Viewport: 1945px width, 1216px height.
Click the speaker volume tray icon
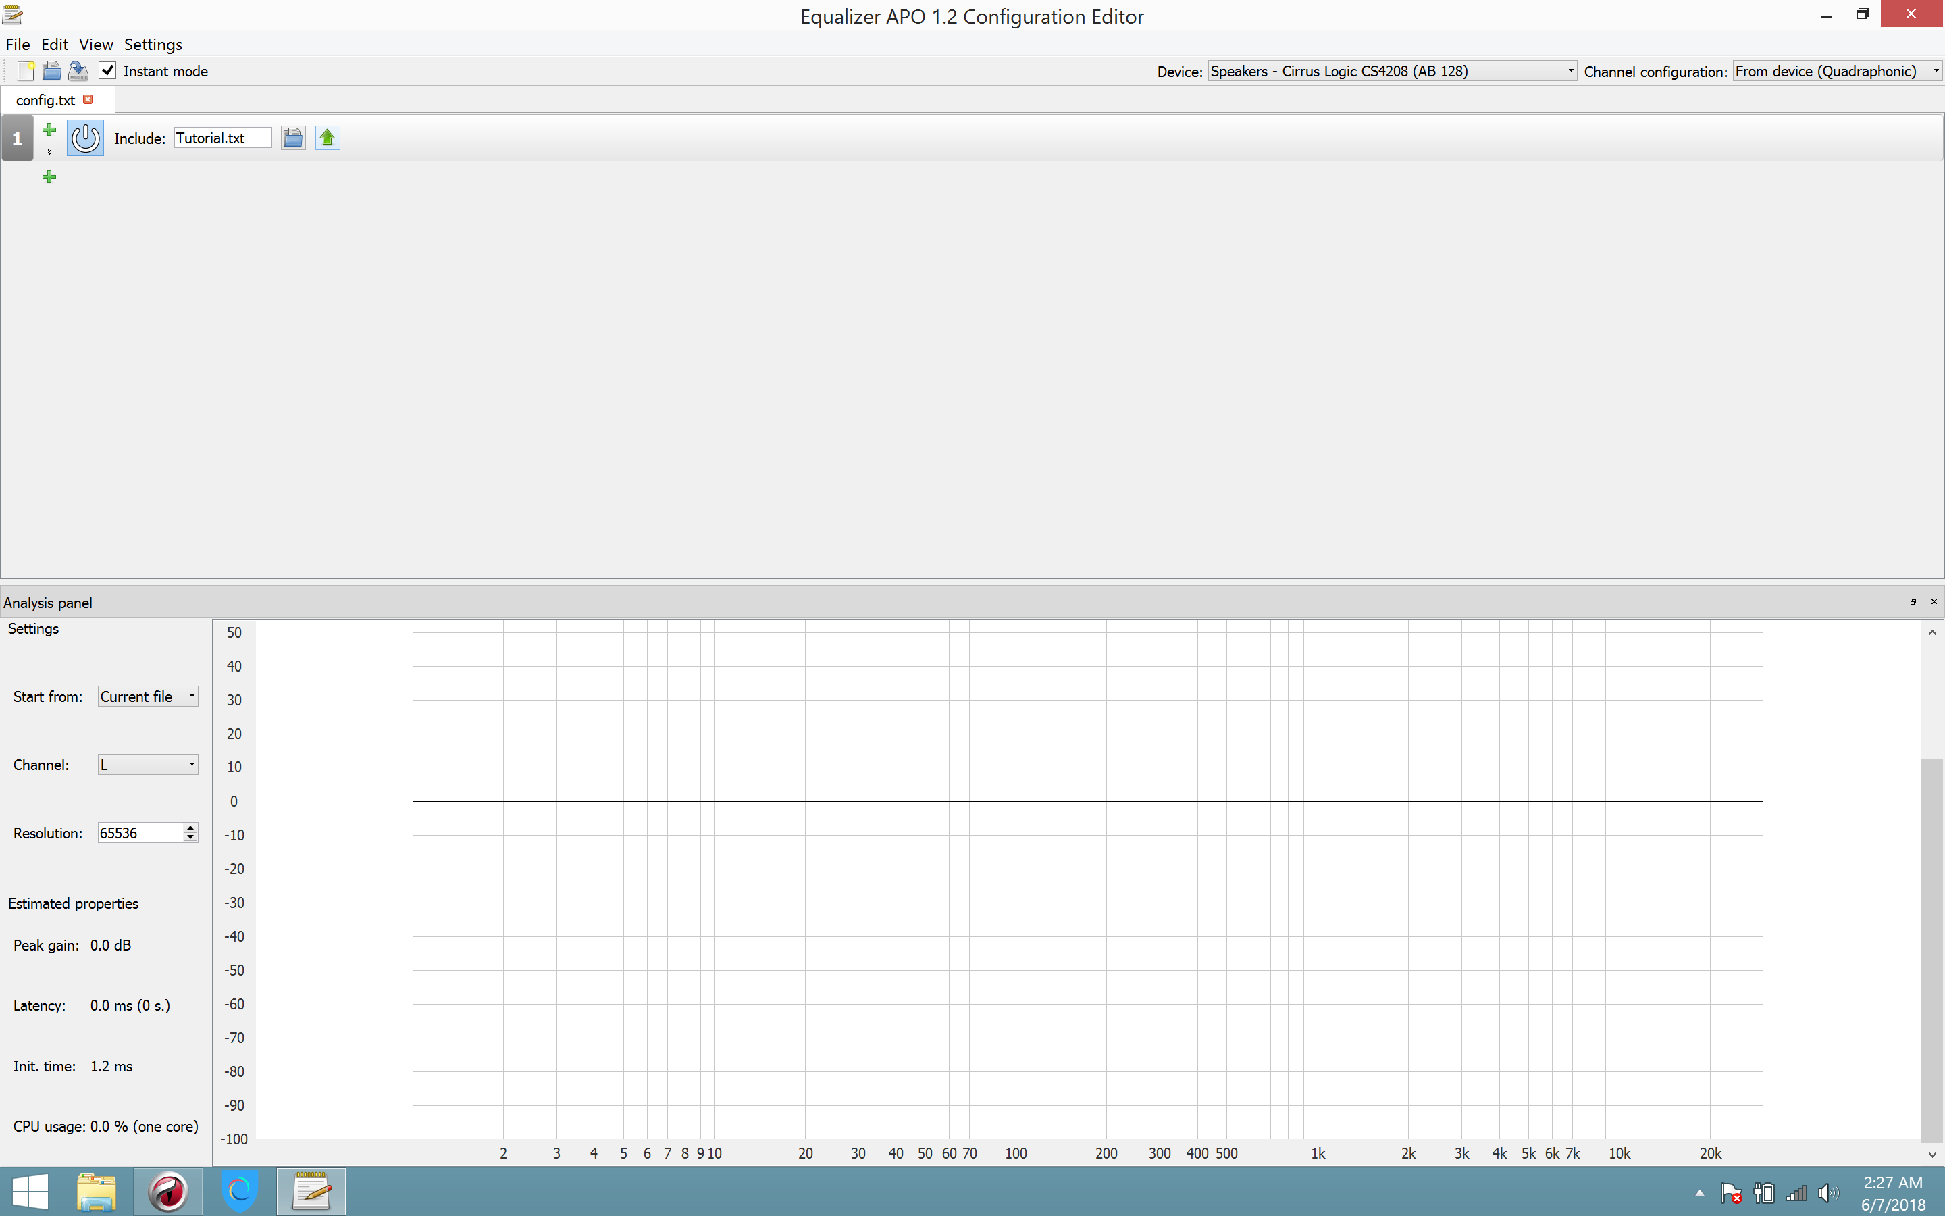pyautogui.click(x=1827, y=1192)
